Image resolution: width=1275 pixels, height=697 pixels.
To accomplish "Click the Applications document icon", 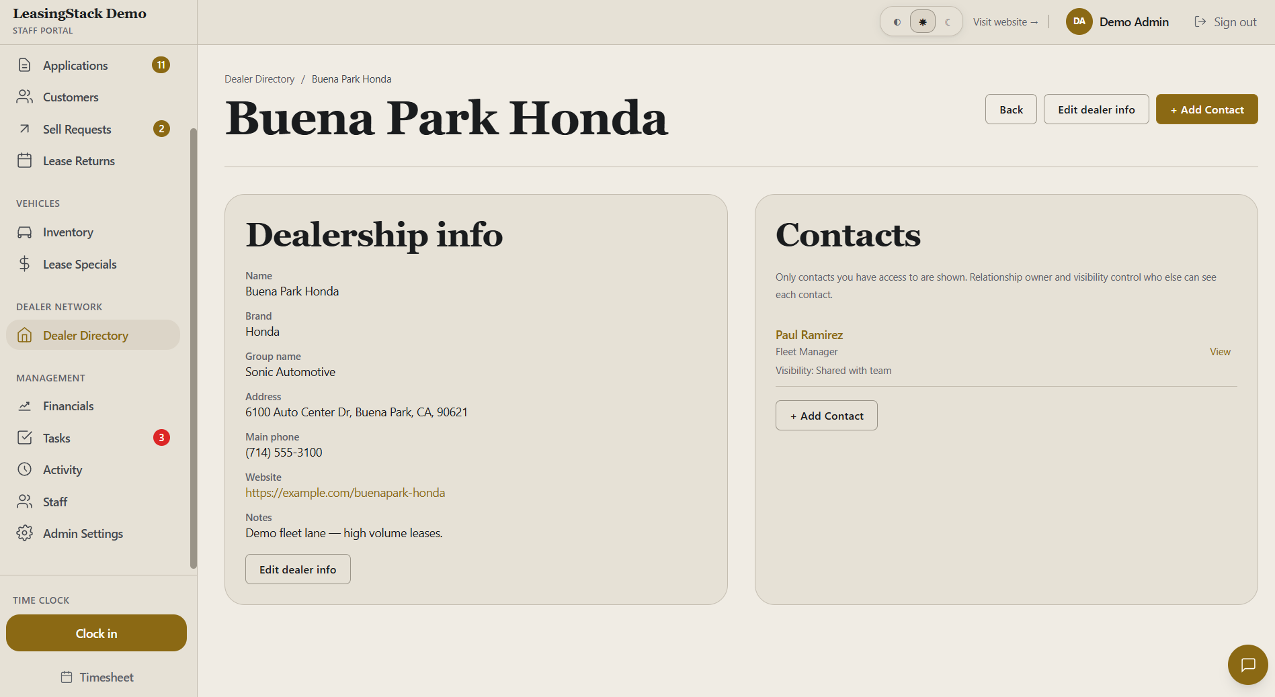I will tap(25, 65).
